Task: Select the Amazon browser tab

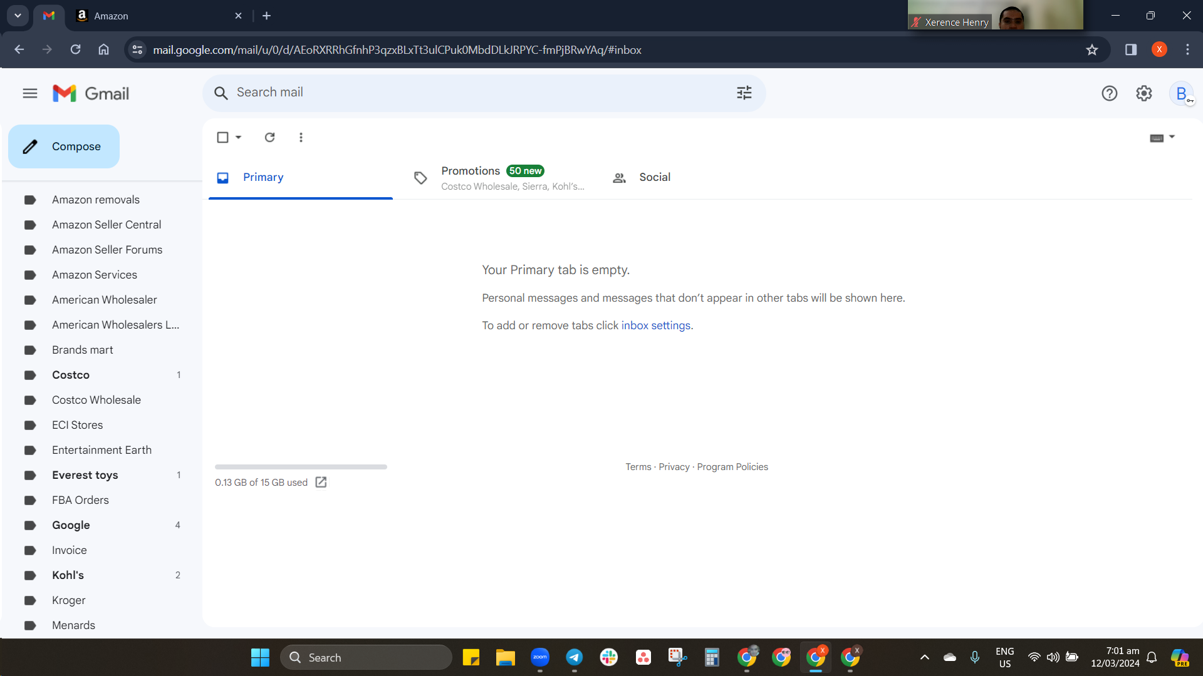Action: click(x=159, y=16)
